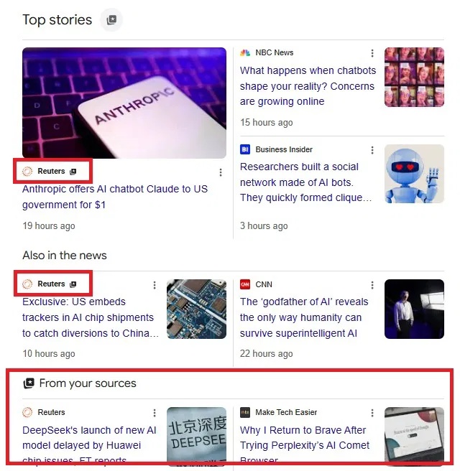Click the more options dots on DeepSeek story
Viewport: 460px width, 471px height.
pos(155,413)
